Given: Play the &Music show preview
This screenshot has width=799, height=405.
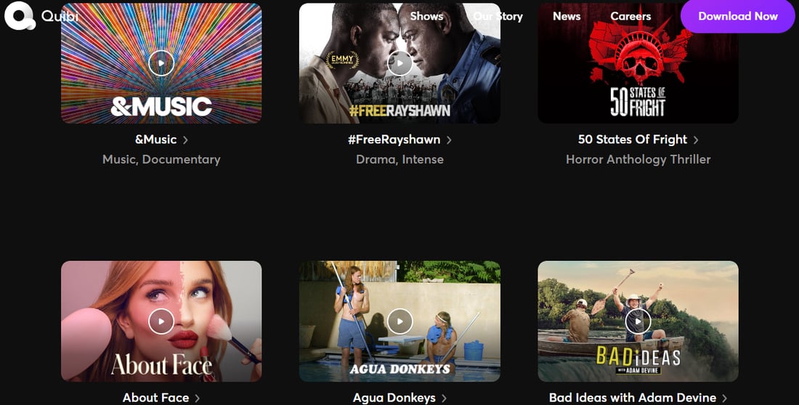Looking at the screenshot, I should point(161,63).
